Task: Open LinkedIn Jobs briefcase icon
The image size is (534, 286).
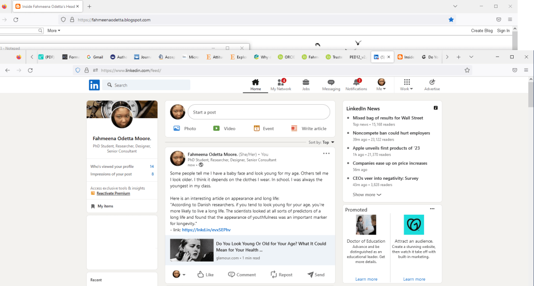Action: coord(306,82)
